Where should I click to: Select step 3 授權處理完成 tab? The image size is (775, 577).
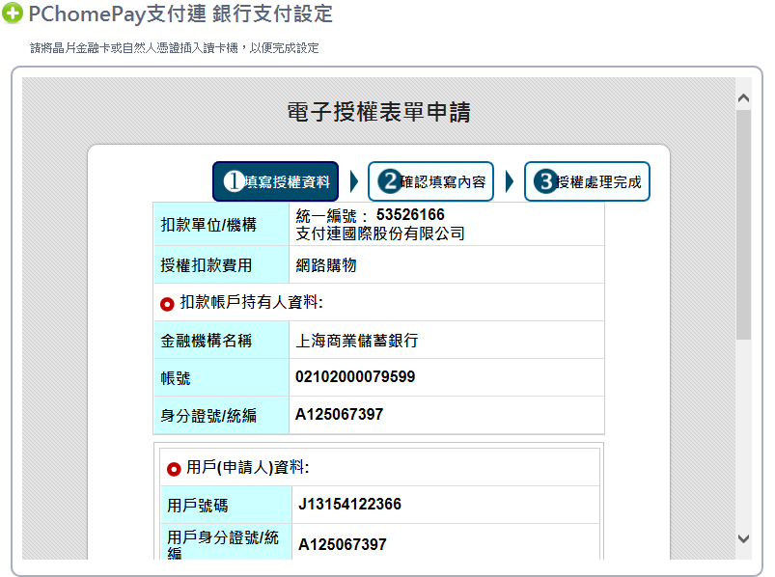click(x=587, y=181)
